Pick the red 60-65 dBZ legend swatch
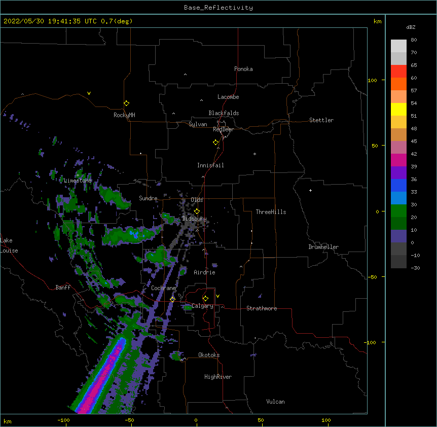 coord(398,71)
